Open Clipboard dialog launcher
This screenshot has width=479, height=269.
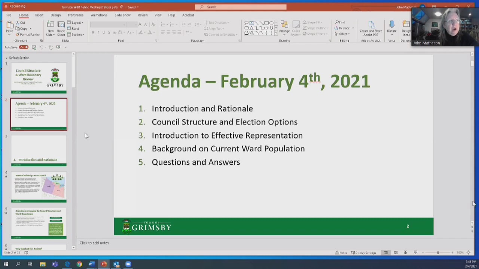[42, 41]
